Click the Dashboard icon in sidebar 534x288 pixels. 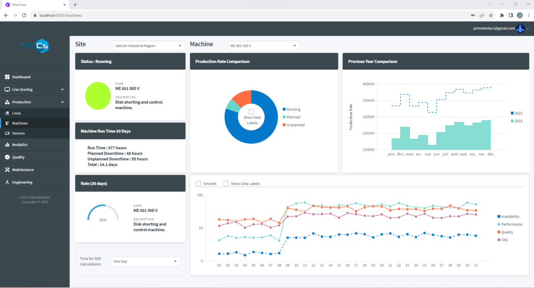[7, 77]
